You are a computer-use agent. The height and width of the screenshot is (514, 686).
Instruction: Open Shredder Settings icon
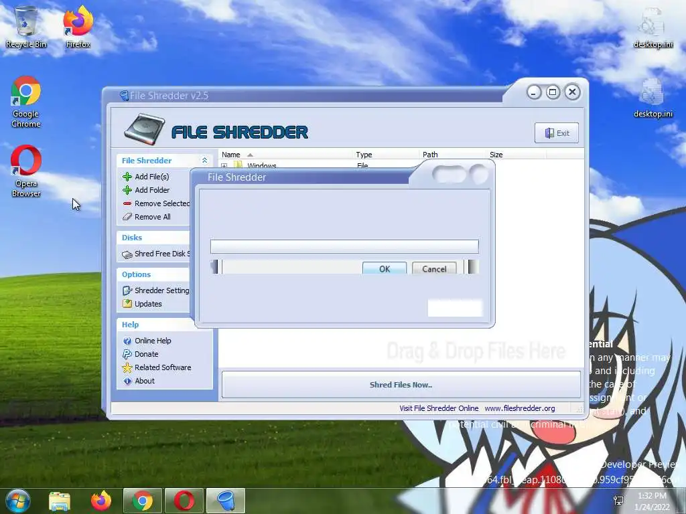(127, 290)
